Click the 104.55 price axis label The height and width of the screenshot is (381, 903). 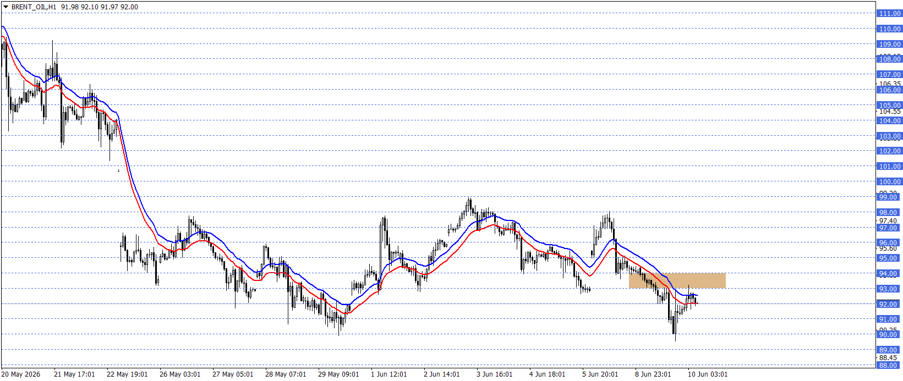click(890, 111)
